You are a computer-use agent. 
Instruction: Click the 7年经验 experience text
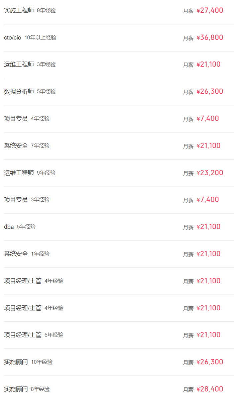40,145
